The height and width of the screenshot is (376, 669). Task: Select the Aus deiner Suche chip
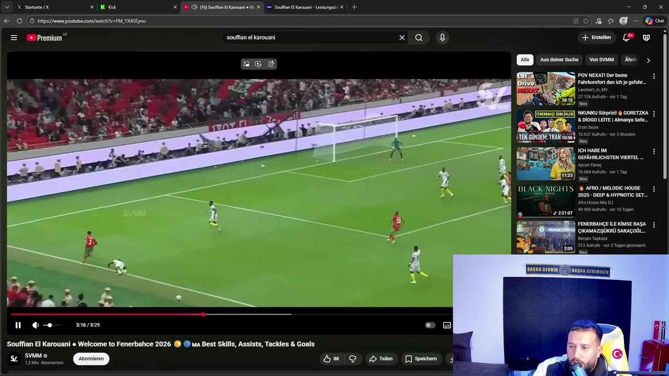pos(559,60)
